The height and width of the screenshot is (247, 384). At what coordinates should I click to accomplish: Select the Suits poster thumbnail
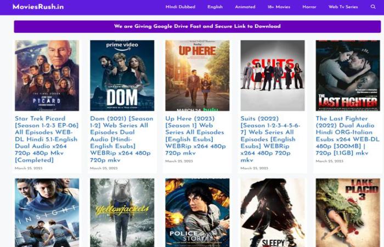[x=272, y=75]
